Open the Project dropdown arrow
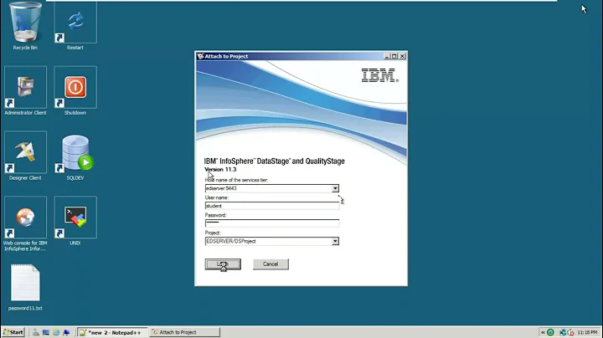The height and width of the screenshot is (338, 603). tap(335, 241)
